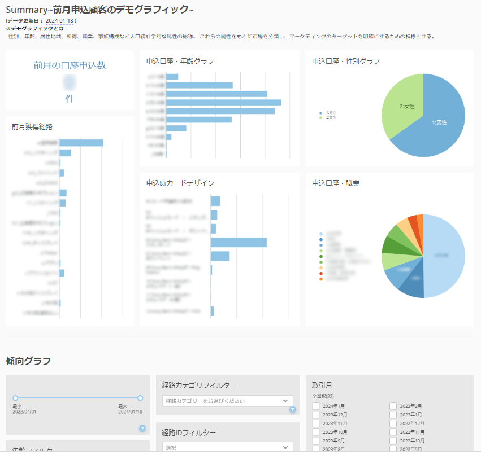Click the 申込口座・年齢グラフ title
This screenshot has width=481, height=452.
click(x=180, y=62)
